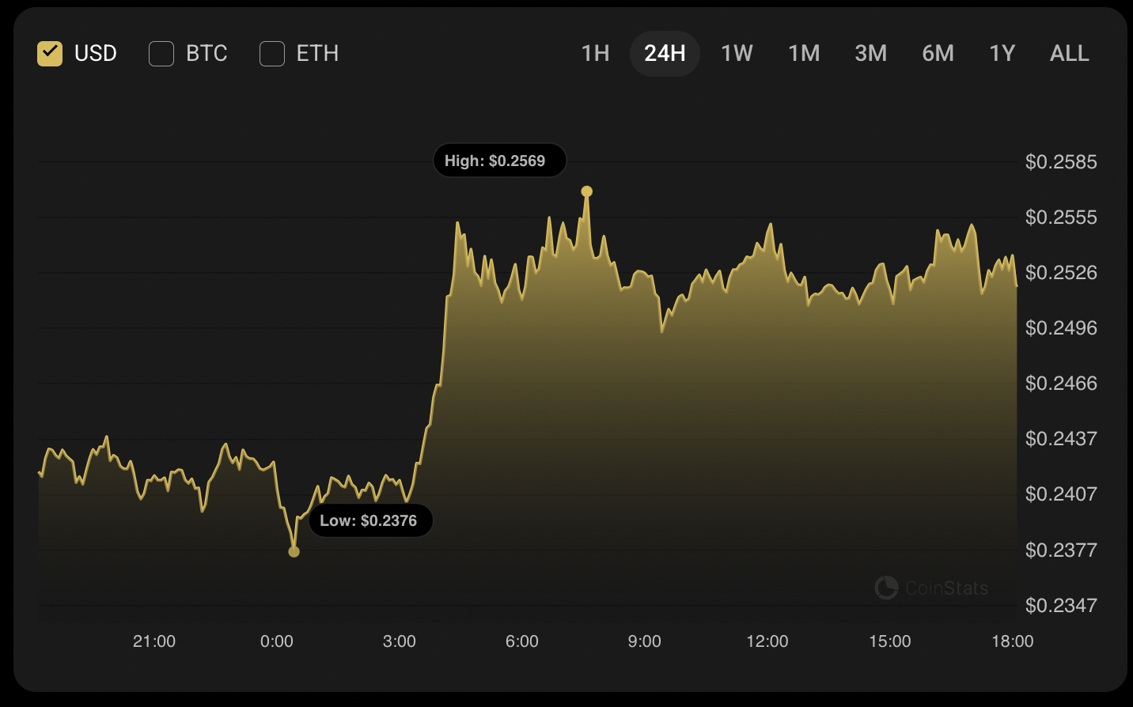1133x707 pixels.
Task: View the 6M price history
Action: pyautogui.click(x=938, y=54)
